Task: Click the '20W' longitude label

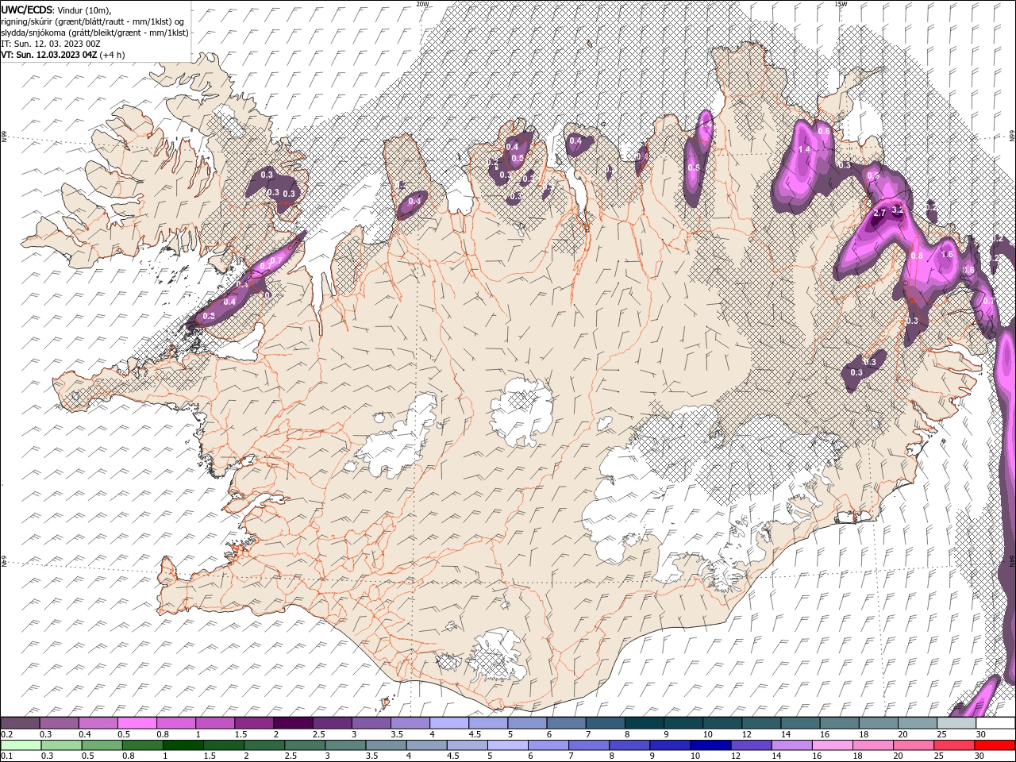Action: coord(422,4)
